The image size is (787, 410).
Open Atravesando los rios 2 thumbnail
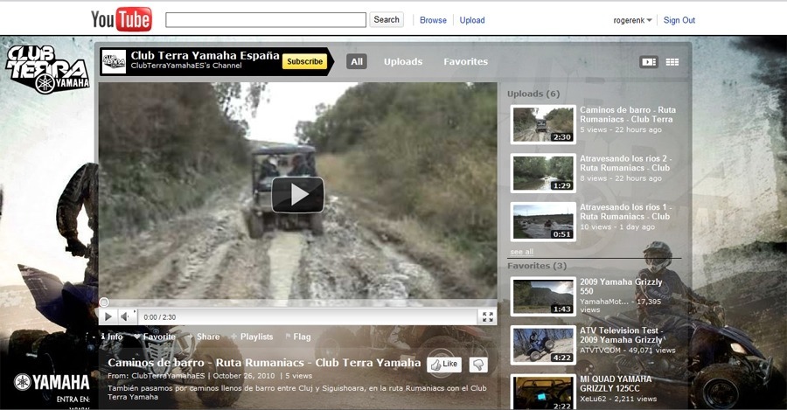[542, 173]
